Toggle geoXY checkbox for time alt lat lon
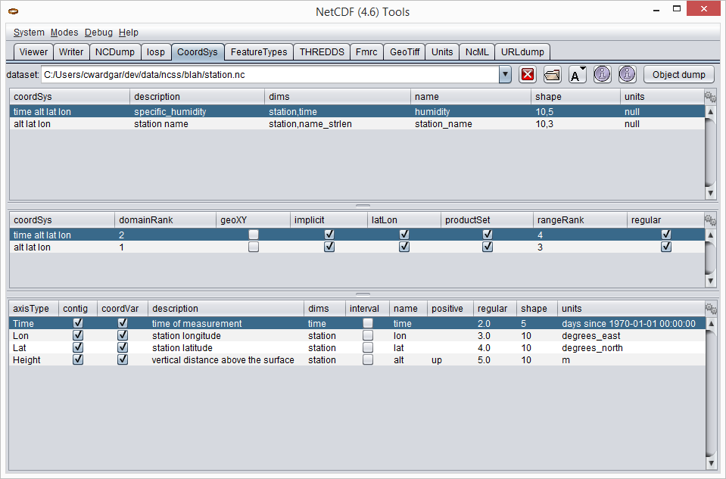 [x=254, y=235]
